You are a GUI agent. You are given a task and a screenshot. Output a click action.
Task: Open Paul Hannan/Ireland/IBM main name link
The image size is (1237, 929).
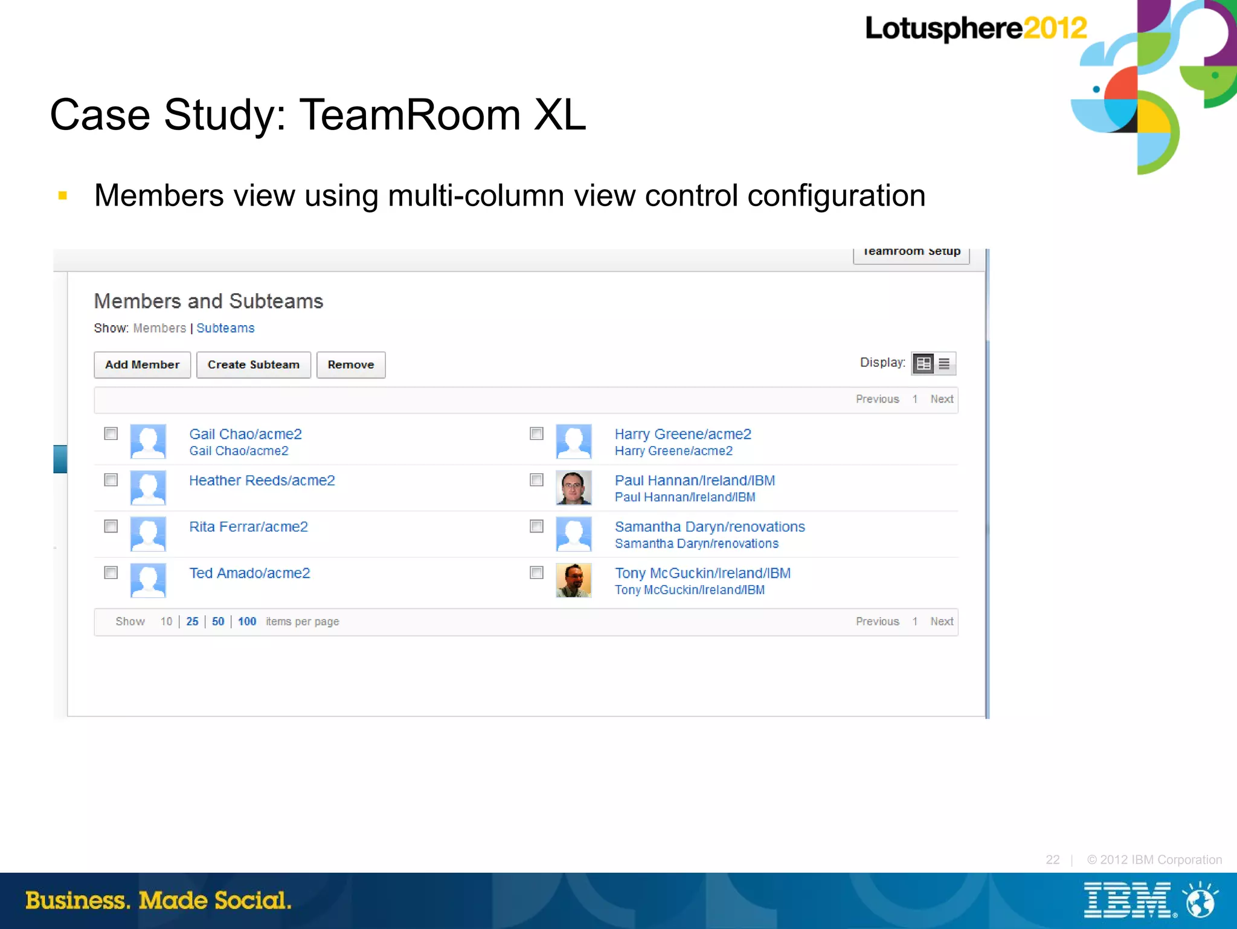(695, 481)
